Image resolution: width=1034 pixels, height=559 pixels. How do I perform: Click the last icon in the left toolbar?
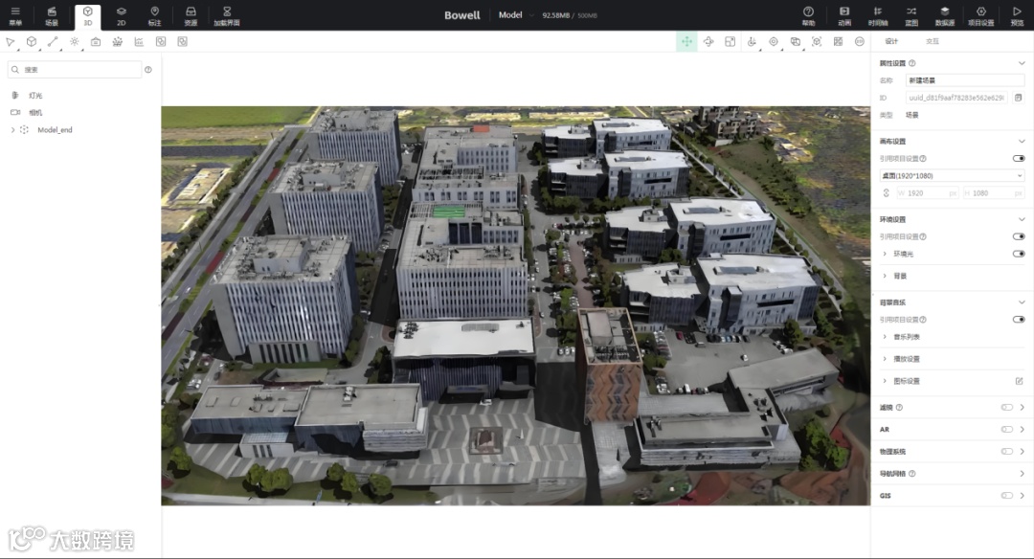183,41
